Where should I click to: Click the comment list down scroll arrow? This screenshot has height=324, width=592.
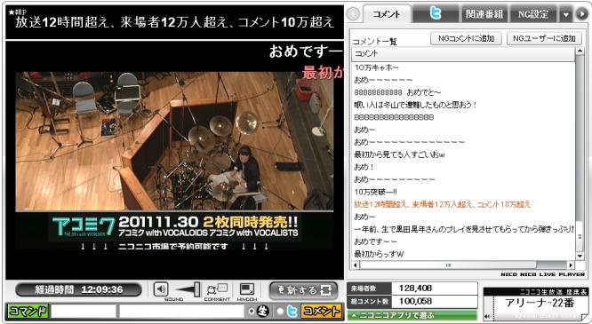pyautogui.click(x=580, y=257)
